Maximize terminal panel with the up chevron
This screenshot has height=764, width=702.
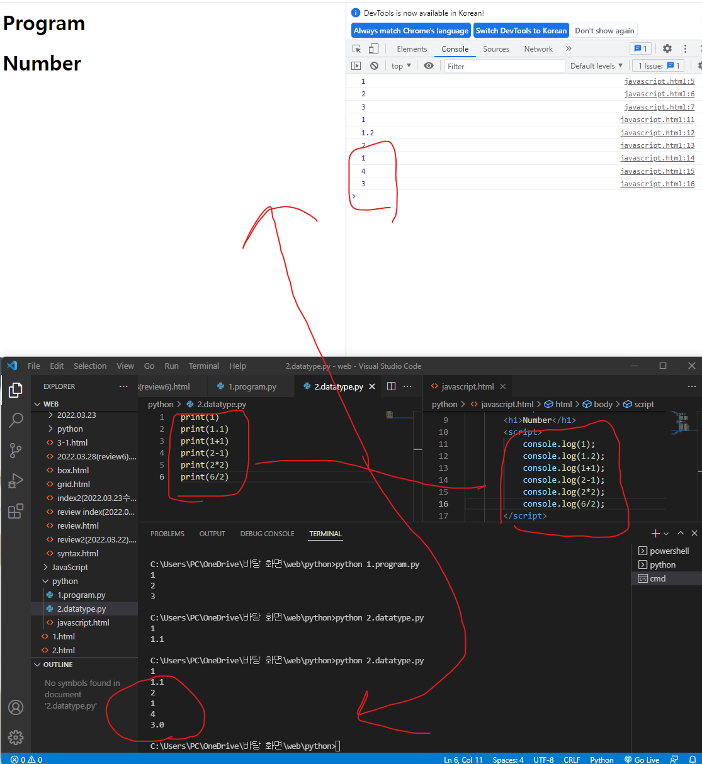point(681,533)
